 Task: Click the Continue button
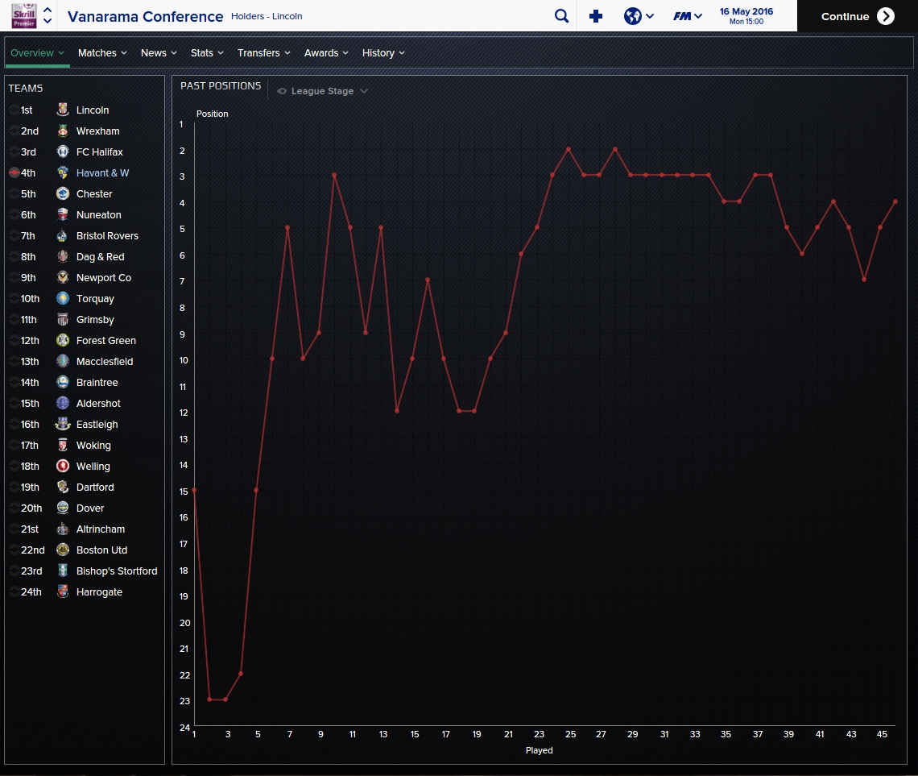(858, 16)
